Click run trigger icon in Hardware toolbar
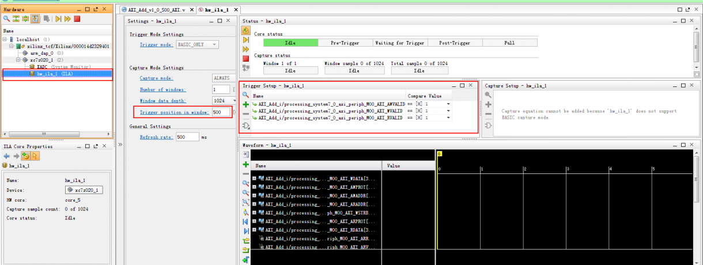Screen dimensions: 703x265 pyautogui.click(x=58, y=19)
